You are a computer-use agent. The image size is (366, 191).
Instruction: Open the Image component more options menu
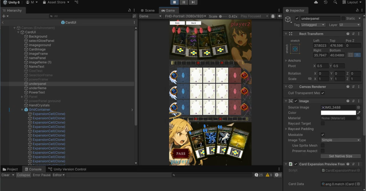(359, 101)
